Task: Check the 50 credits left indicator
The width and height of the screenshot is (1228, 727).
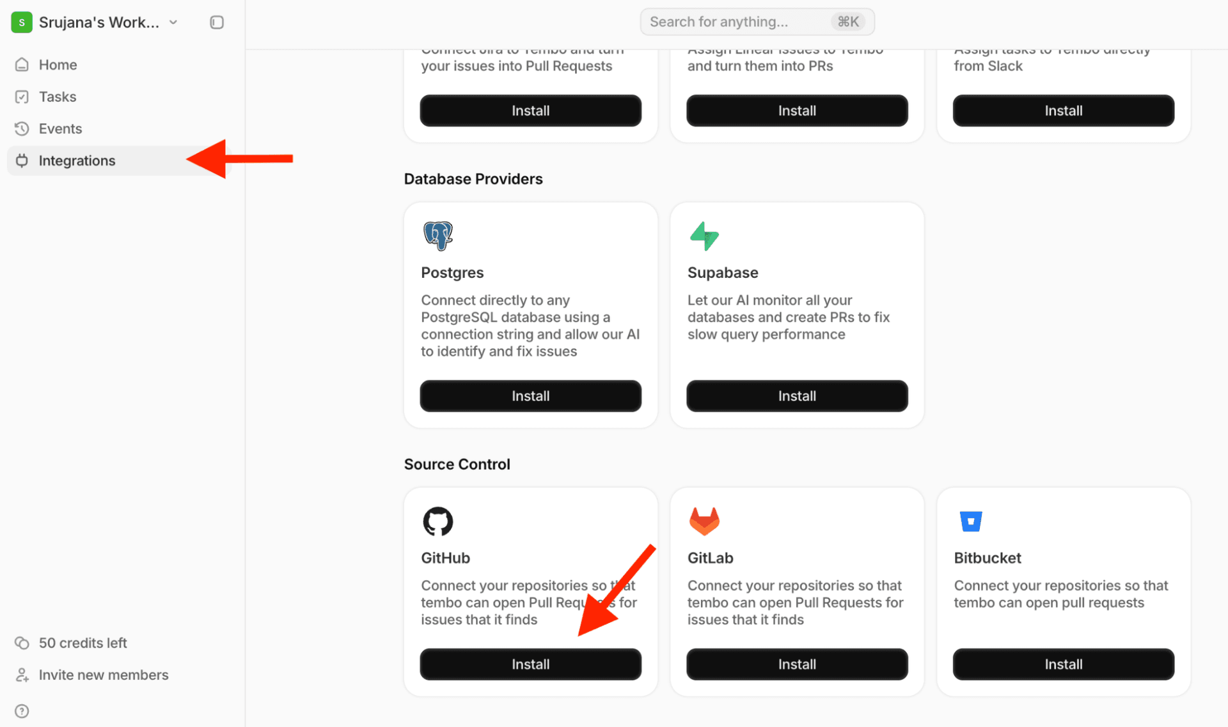Action: (x=83, y=643)
